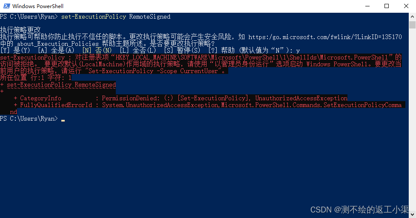Click the Microsoft fwlink URL text

click(x=325, y=37)
